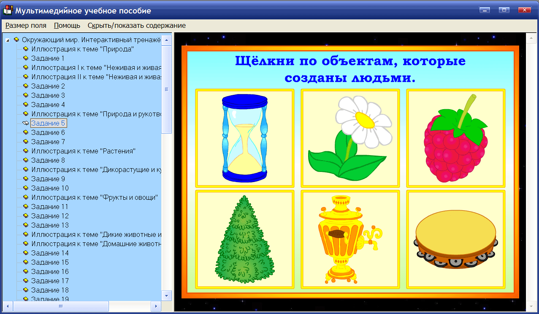This screenshot has width=539, height=314.
Task: Click the tree panel's scroll down arrow
Action: 167,295
